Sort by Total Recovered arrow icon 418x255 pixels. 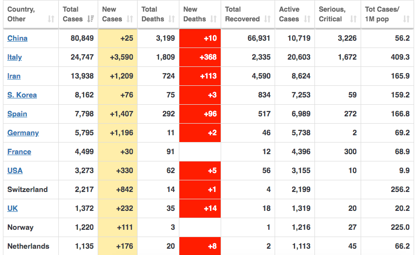coord(267,19)
